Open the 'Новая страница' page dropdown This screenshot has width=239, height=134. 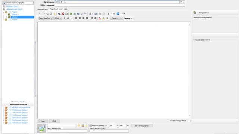coord(20,3)
